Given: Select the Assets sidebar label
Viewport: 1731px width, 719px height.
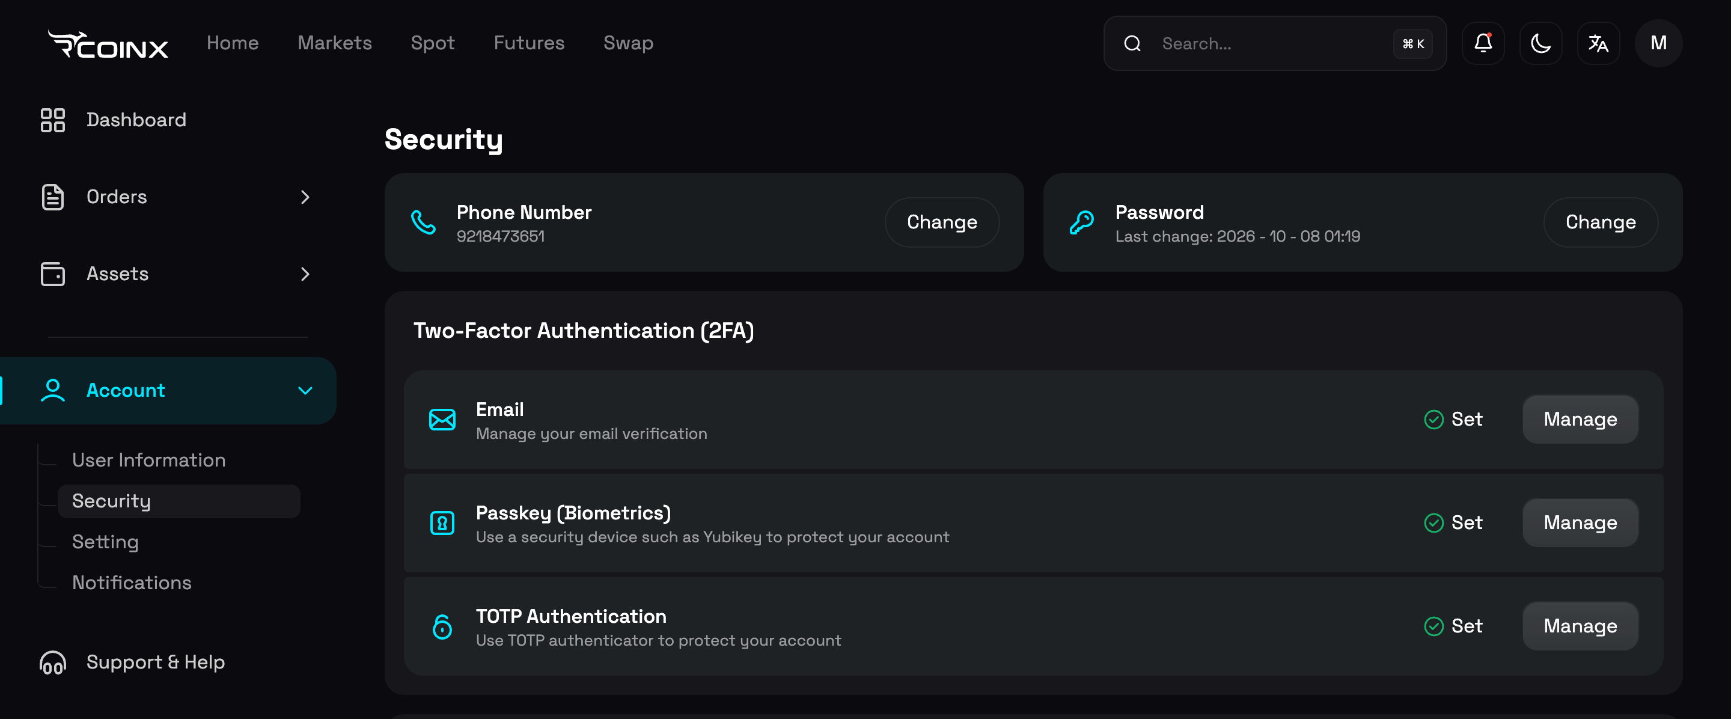Looking at the screenshot, I should point(118,274).
